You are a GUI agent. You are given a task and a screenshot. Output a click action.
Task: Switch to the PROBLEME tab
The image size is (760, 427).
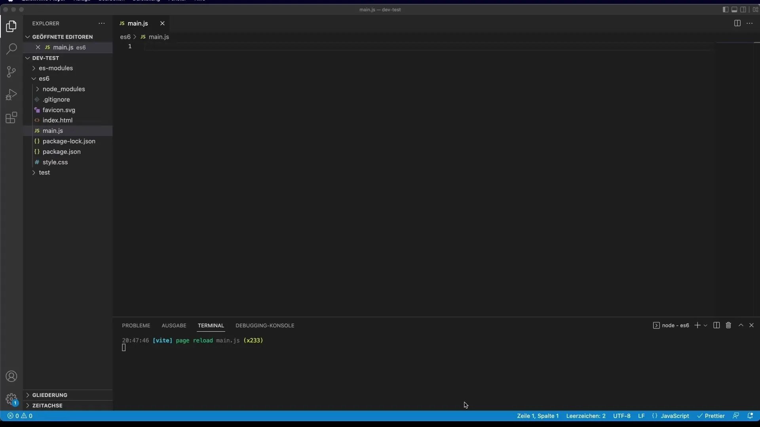(136, 325)
